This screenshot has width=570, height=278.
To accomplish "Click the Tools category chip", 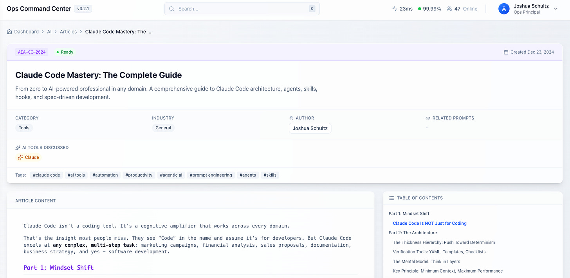I will click(24, 128).
